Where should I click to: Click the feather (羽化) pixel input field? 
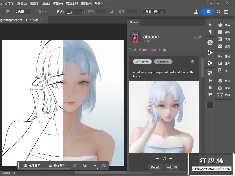coord(23,12)
